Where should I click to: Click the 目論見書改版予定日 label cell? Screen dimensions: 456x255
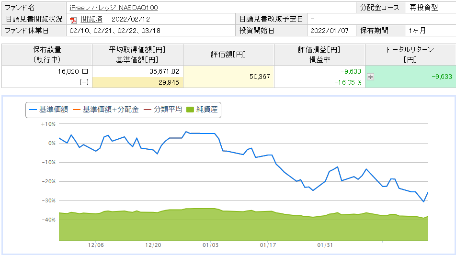pyautogui.click(x=271, y=19)
